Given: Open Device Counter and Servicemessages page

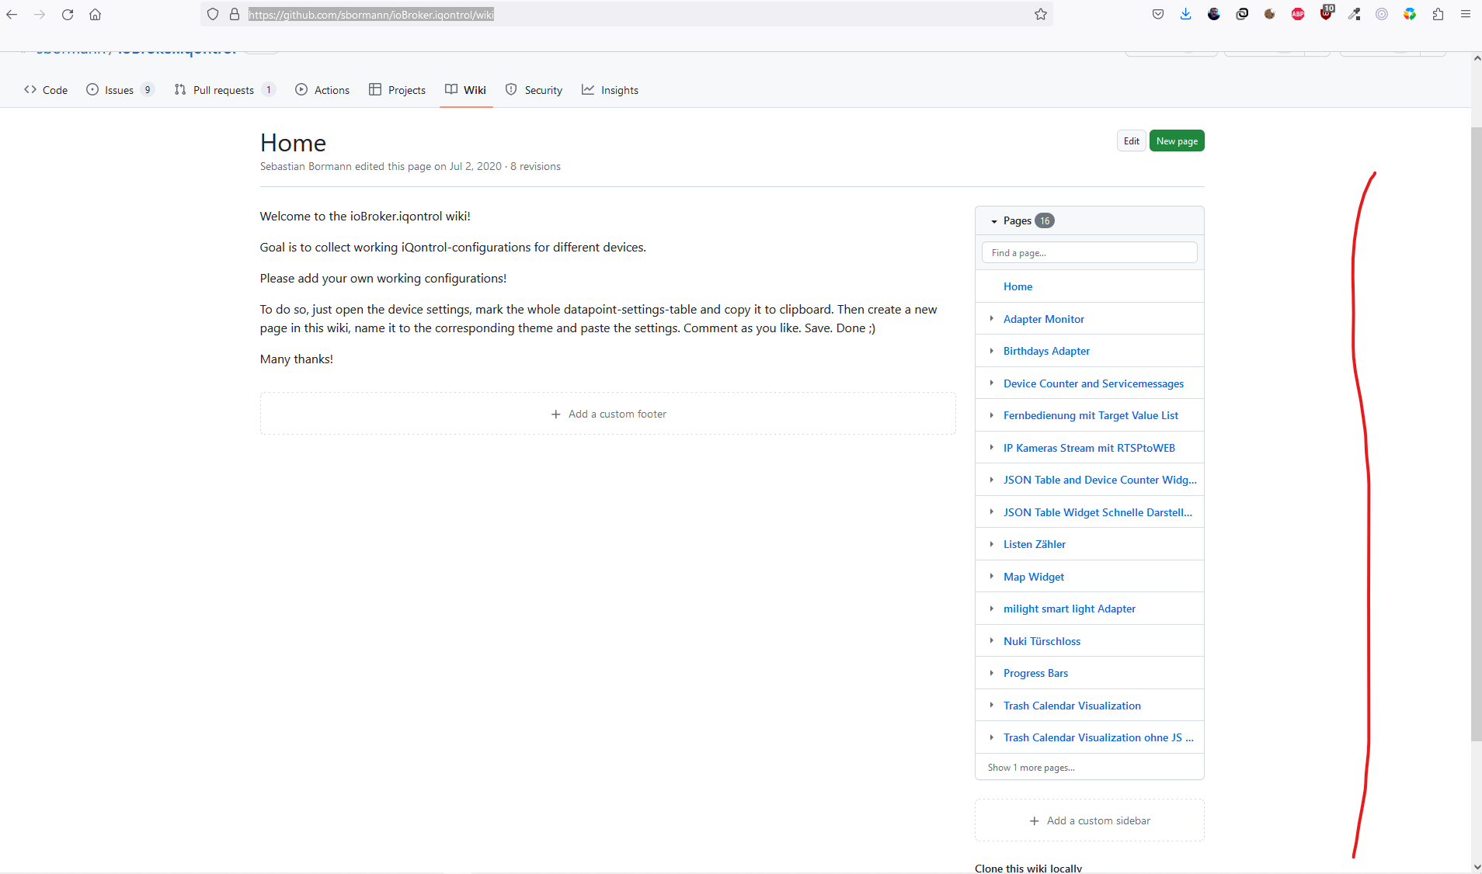Looking at the screenshot, I should click(1094, 383).
